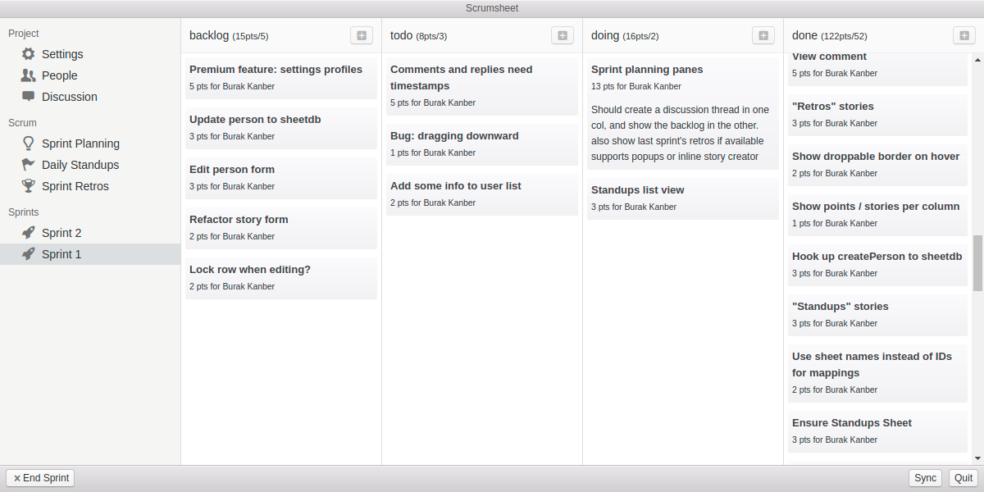Click the End Sprint button
The image size is (984, 492).
[x=39, y=477]
